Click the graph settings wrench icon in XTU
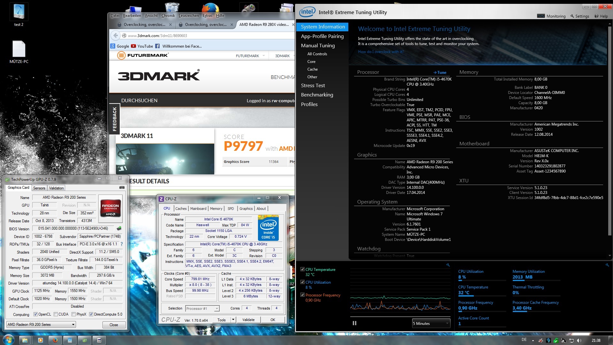Viewport: 613px width, 345px height. (x=448, y=265)
